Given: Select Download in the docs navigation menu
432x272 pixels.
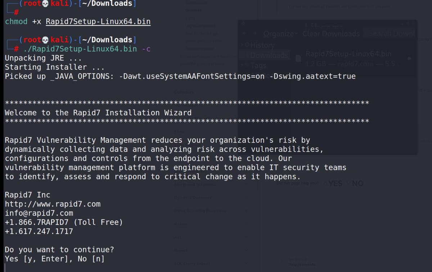Looking at the screenshot, I should pyautogui.click(x=193, y=10).
